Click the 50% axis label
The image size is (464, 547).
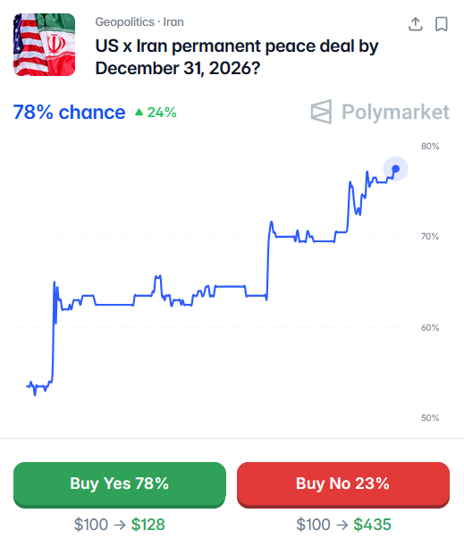[x=430, y=418]
